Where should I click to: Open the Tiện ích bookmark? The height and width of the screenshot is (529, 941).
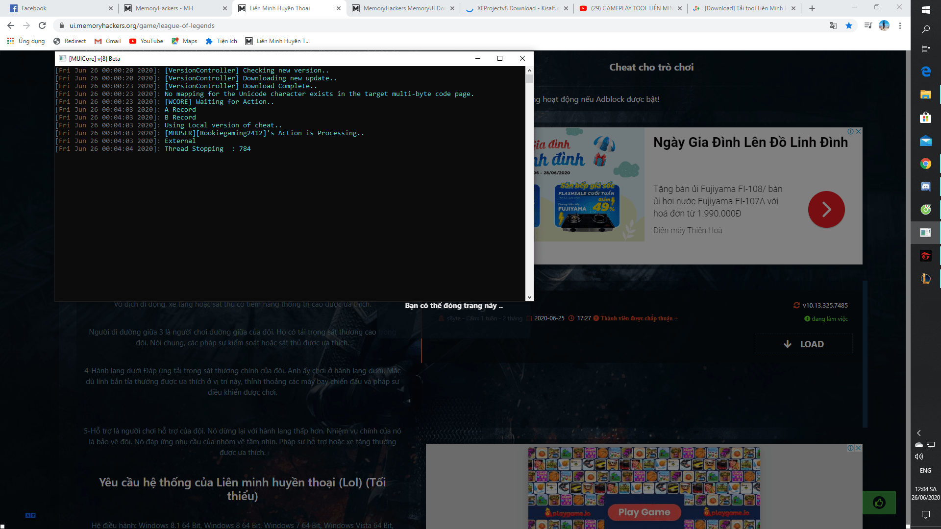point(222,41)
